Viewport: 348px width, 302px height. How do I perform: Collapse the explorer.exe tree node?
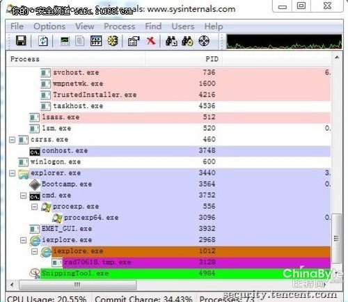pos(12,173)
